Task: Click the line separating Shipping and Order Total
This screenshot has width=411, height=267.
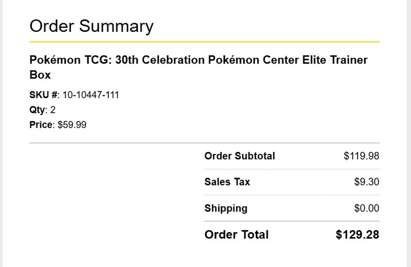Action: click(292, 221)
